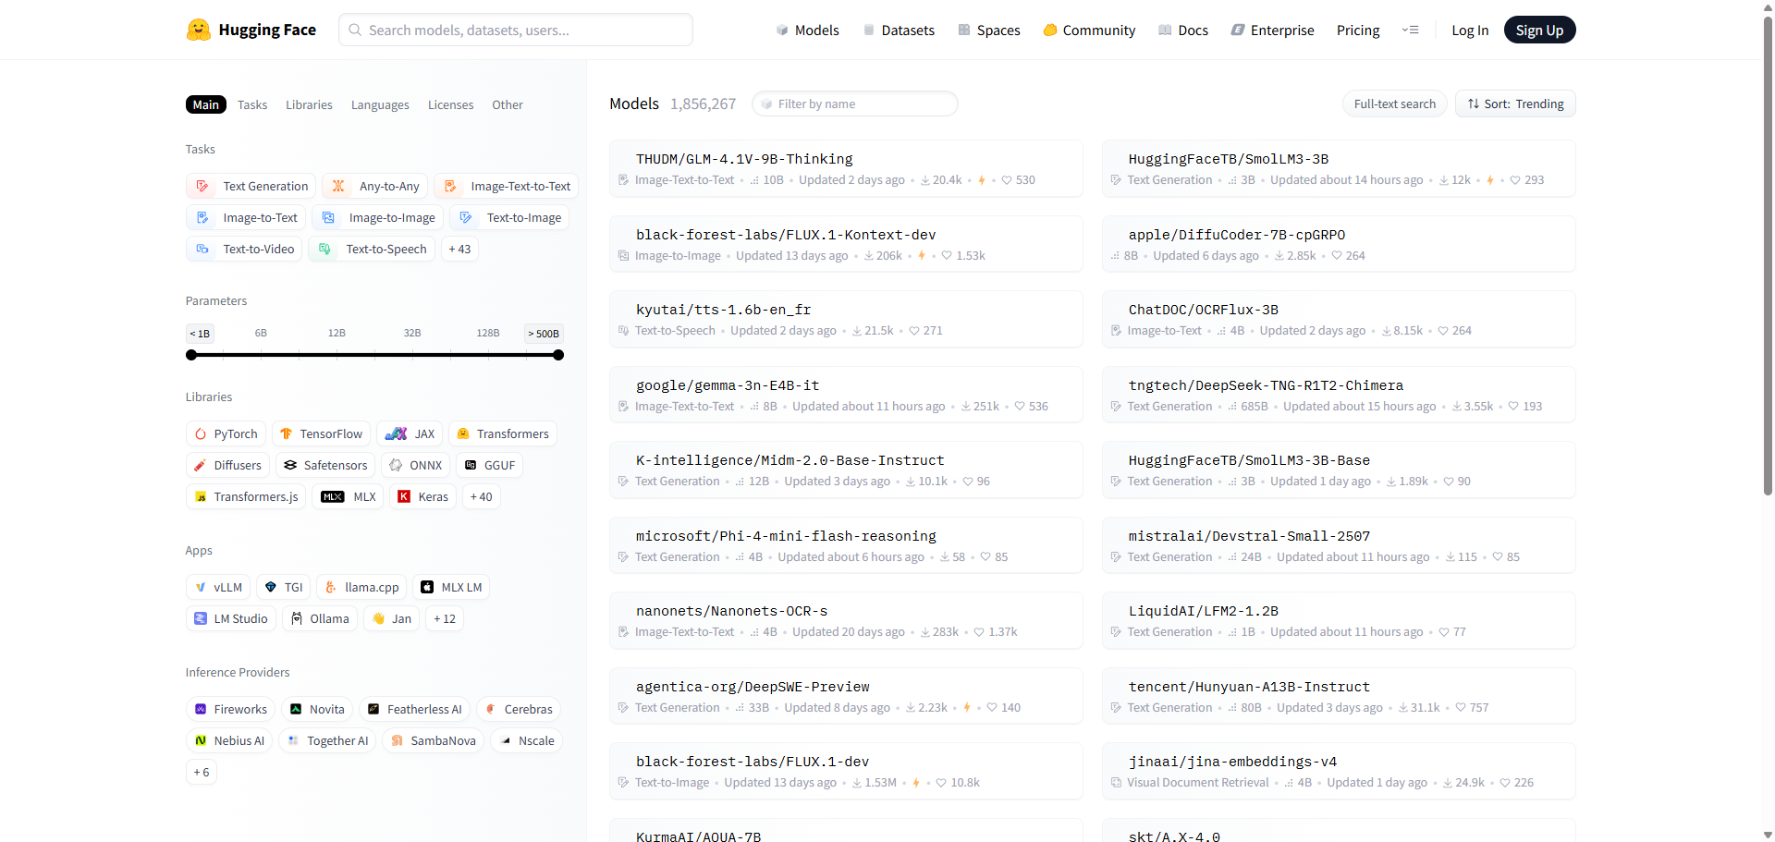Click the Pricing link
This screenshot has height=842, width=1775.
(x=1358, y=30)
